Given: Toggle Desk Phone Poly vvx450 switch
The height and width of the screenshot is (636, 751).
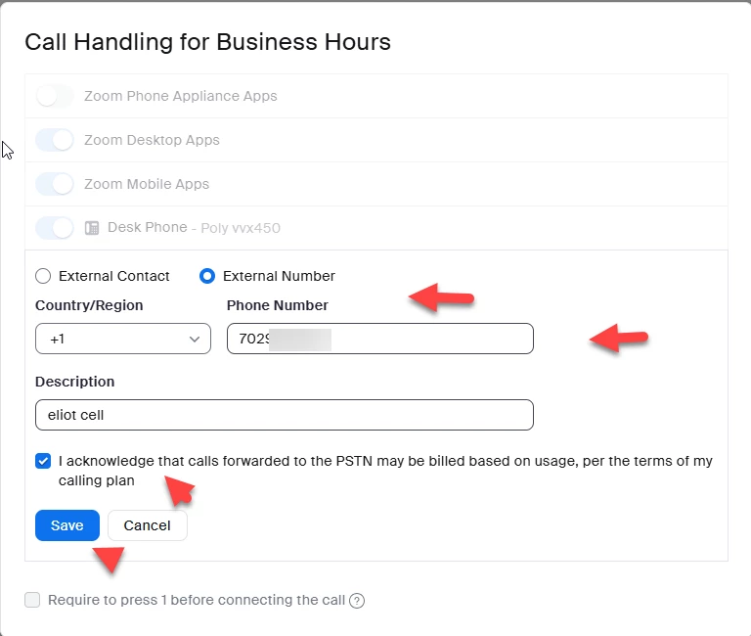Looking at the screenshot, I should [55, 228].
